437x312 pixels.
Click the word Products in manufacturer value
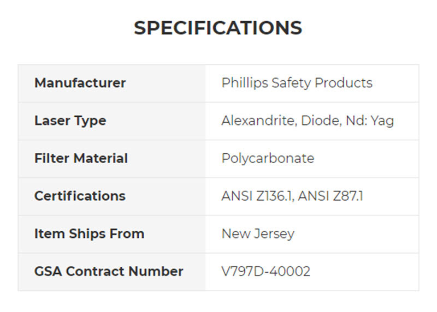pyautogui.click(x=345, y=83)
